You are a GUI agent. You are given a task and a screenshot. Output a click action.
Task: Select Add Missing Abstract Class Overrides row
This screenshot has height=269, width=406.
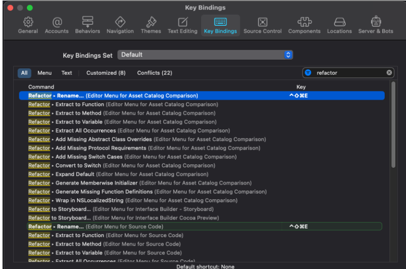[202, 139]
